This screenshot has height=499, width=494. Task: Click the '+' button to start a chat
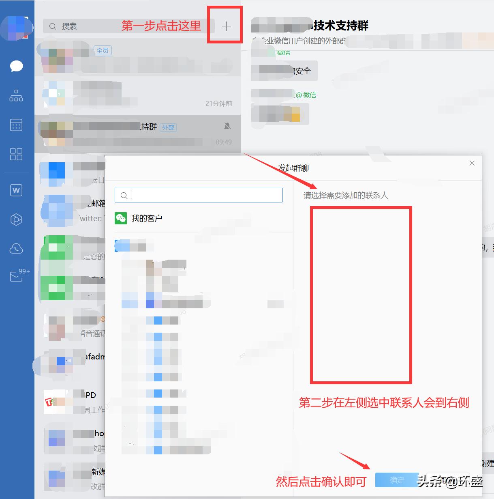tap(225, 25)
